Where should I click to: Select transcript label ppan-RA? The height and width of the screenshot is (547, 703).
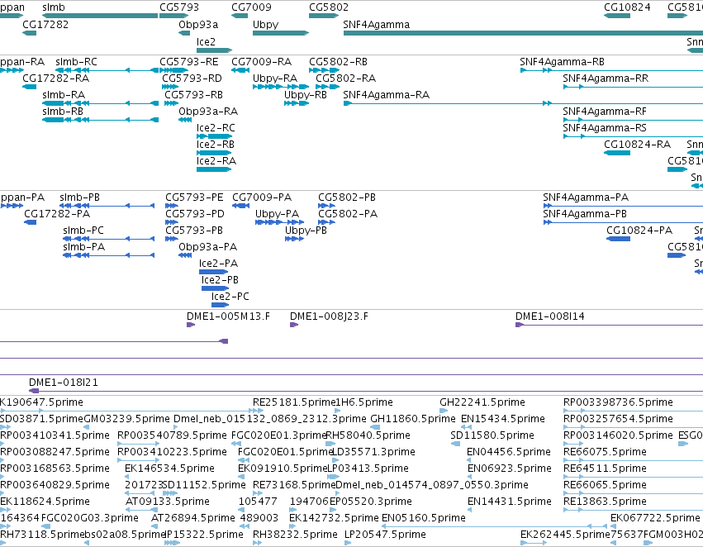coord(22,62)
